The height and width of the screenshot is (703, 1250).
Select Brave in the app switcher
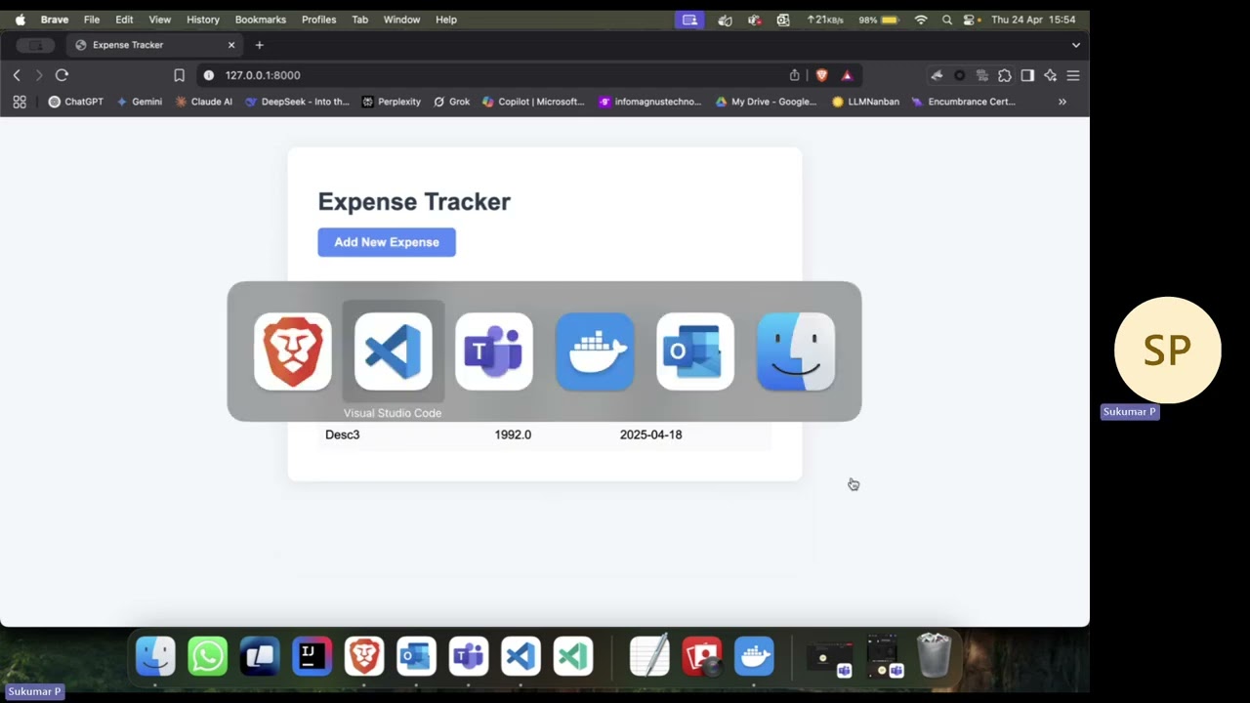click(293, 351)
